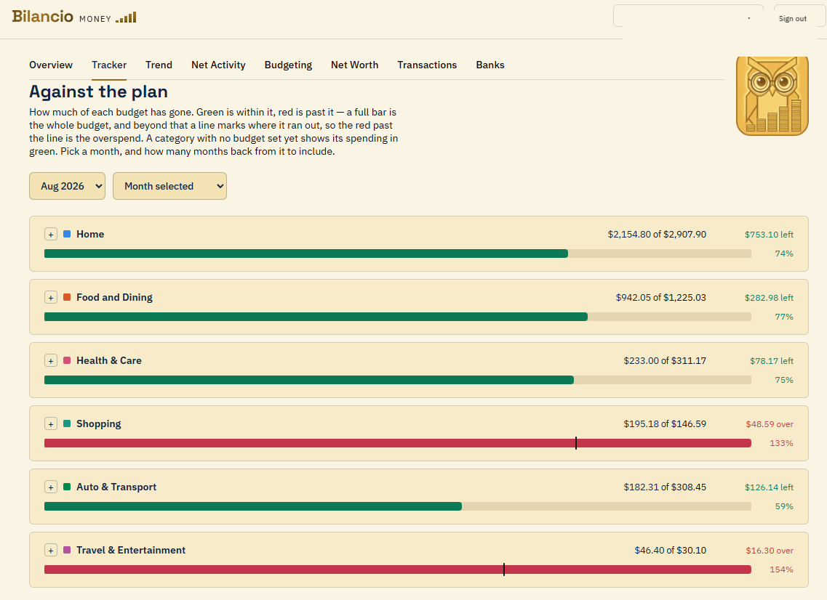
Task: Click the "$78.17 left" remaining value
Action: 772,361
